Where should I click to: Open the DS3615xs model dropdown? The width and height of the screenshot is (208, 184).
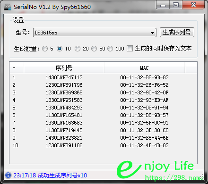coord(95,33)
